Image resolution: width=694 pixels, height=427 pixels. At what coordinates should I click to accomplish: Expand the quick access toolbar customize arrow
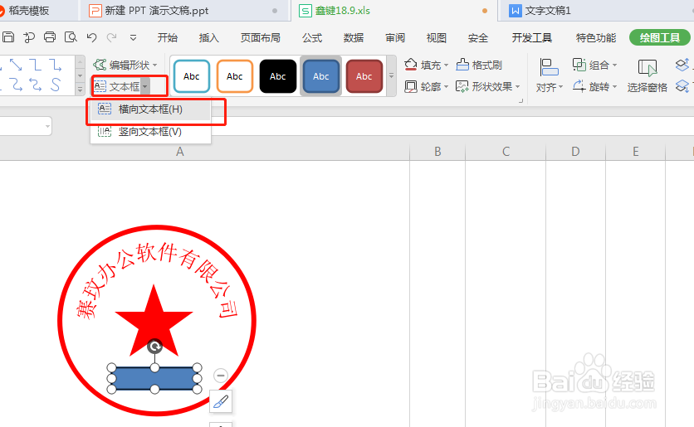pyautogui.click(x=133, y=38)
